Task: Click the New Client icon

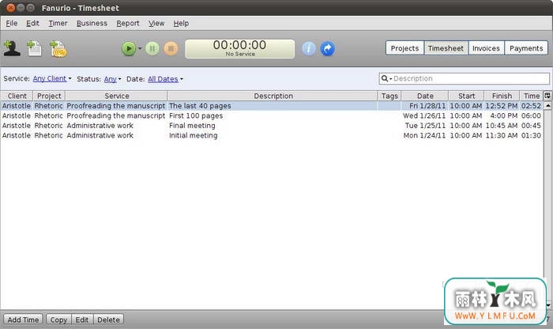Action: [x=12, y=48]
